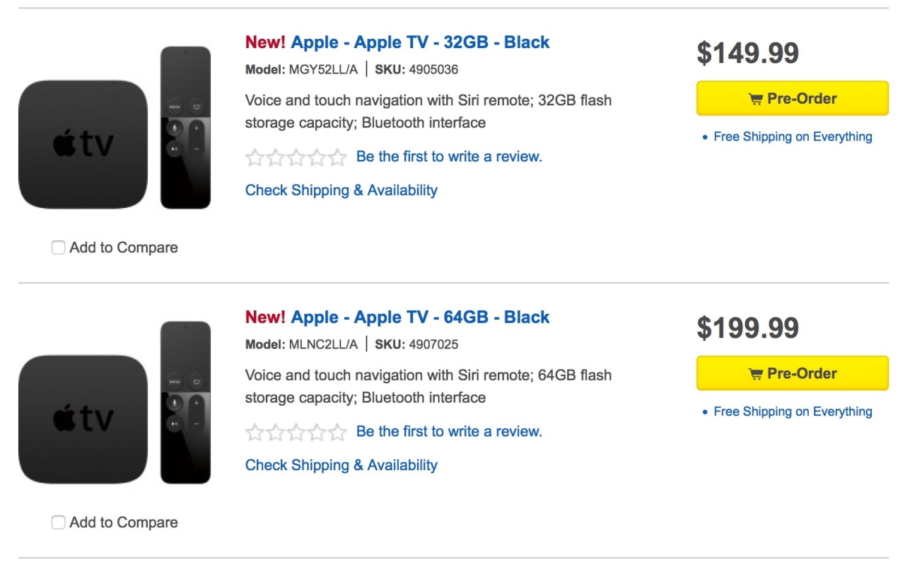Click the first star in the 32GB rating row
The height and width of the screenshot is (567, 905).
click(255, 157)
